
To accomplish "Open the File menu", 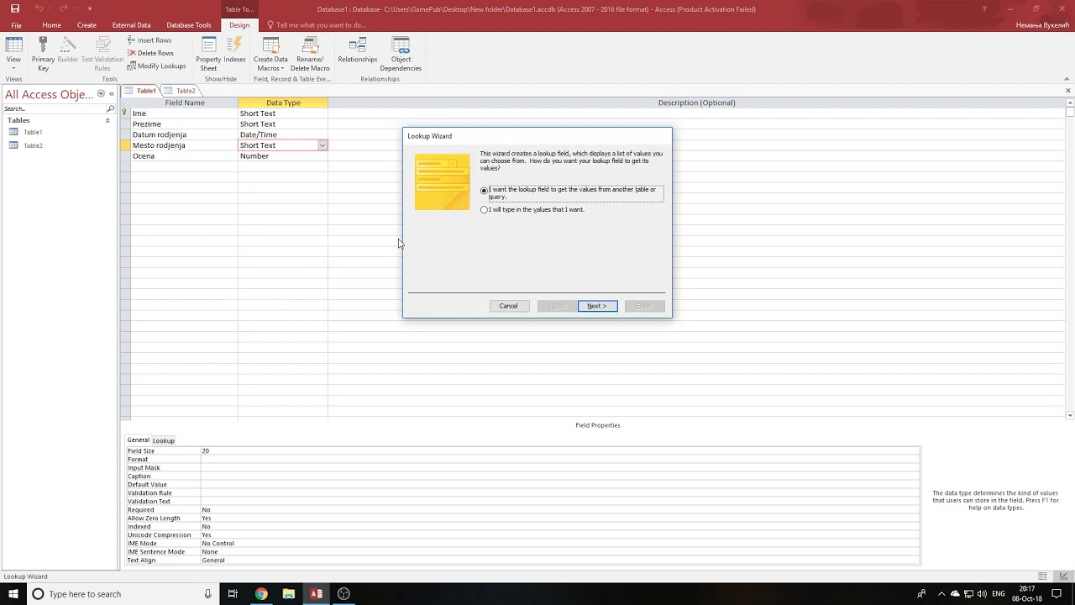I will 16,25.
